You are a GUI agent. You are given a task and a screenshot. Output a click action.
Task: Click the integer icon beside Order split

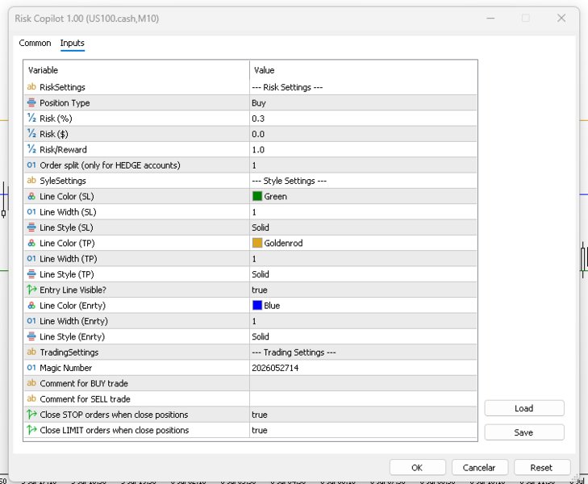[x=31, y=165]
